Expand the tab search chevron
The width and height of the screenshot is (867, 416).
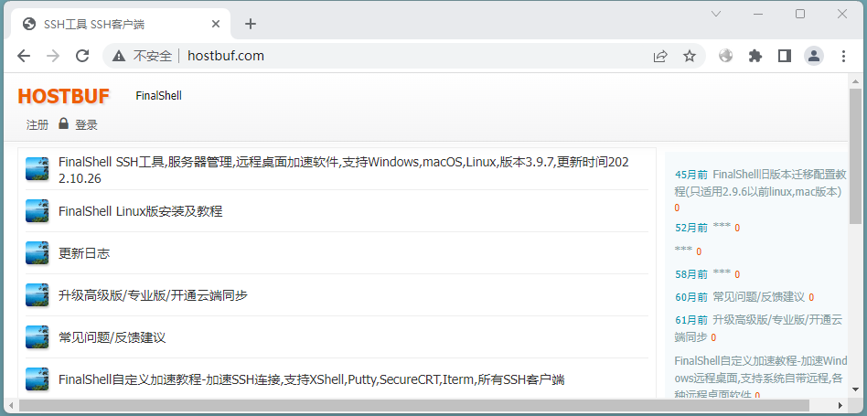(x=716, y=14)
